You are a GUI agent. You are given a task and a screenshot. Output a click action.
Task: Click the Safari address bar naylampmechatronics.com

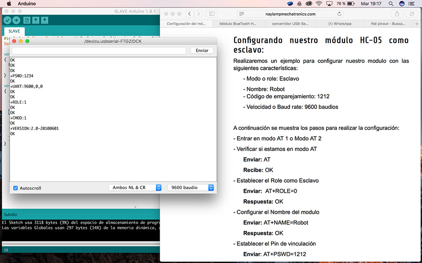pos(290,14)
